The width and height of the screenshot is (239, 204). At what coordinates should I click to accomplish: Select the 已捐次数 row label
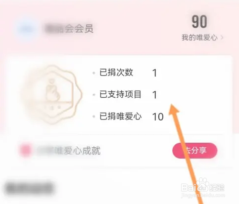pos(116,72)
